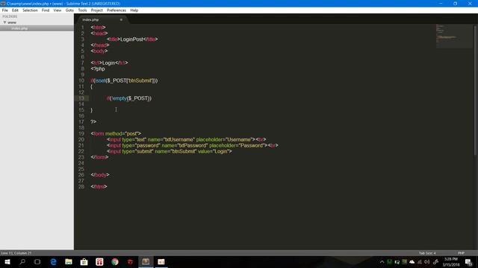Click line number 13 in the gutter

pyautogui.click(x=81, y=98)
